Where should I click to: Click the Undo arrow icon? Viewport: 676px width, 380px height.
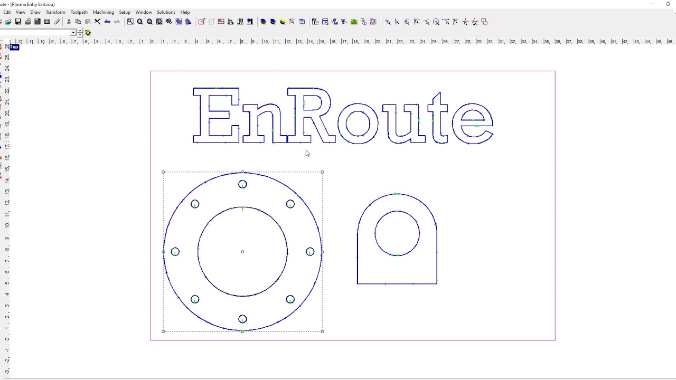tap(107, 22)
